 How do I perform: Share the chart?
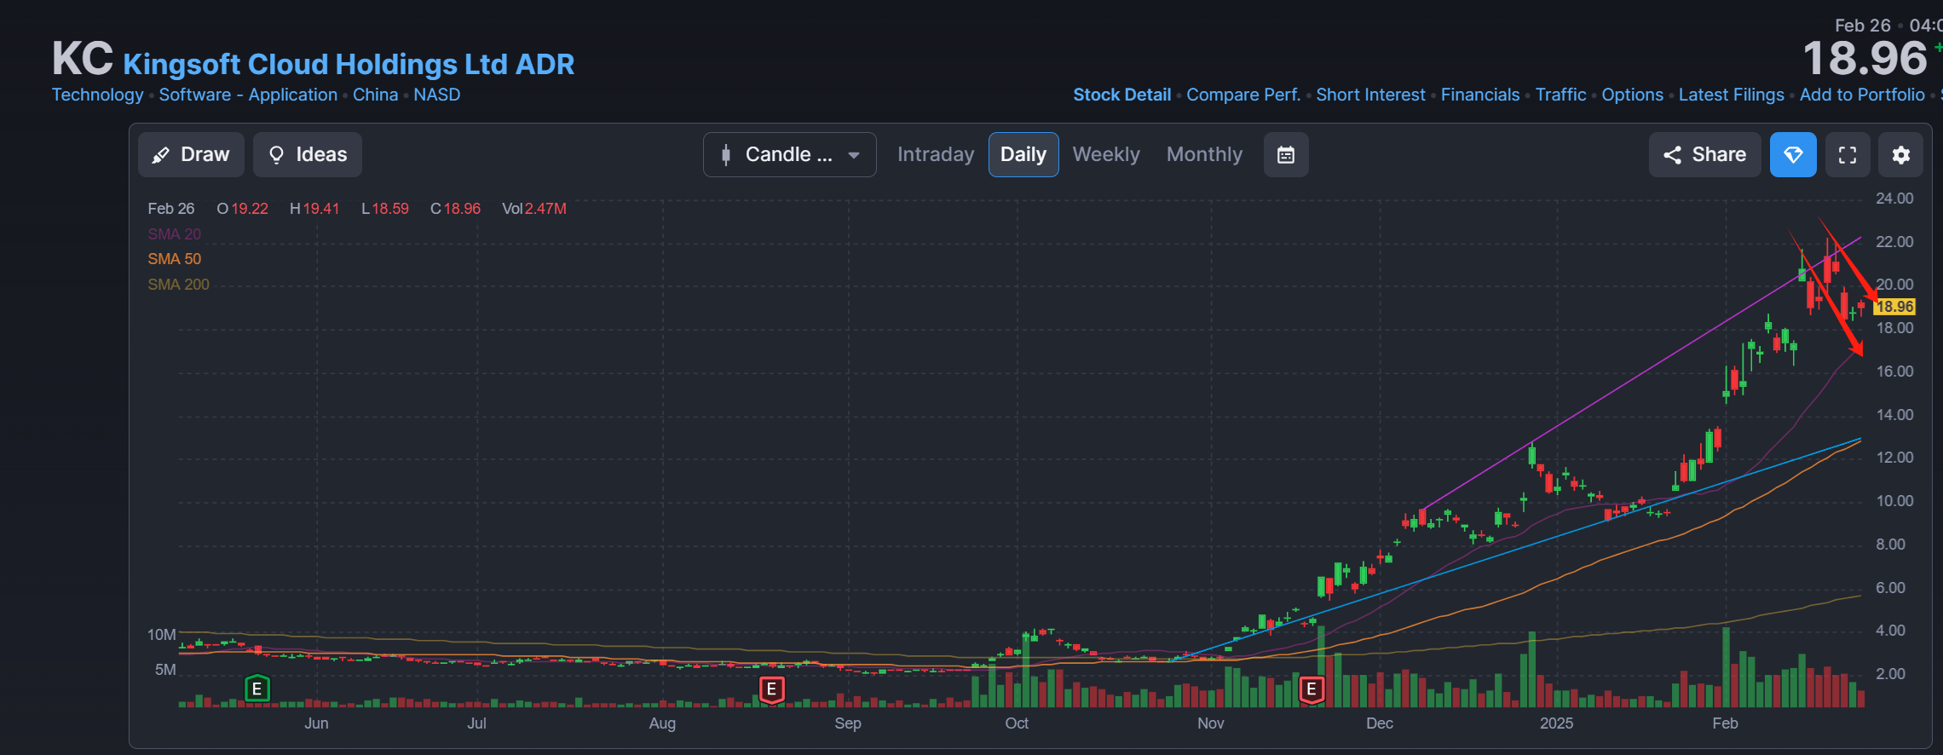pos(1704,154)
